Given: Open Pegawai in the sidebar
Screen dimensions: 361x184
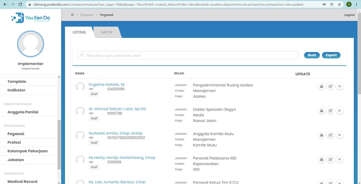Looking at the screenshot, I should coord(16,134).
